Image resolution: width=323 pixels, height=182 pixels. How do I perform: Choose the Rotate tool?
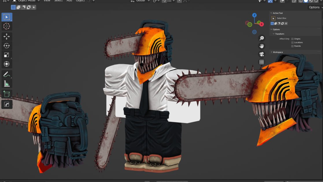click(x=7, y=46)
